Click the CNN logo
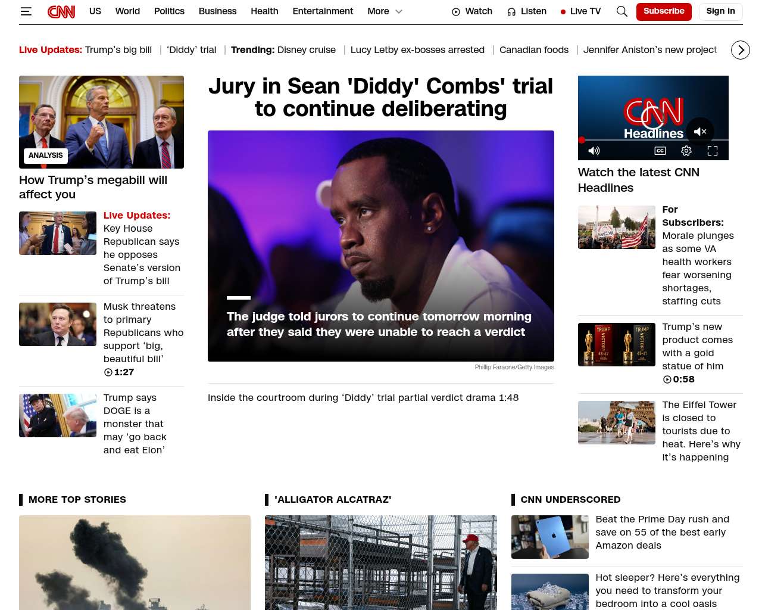Image resolution: width=762 pixels, height=610 pixels. tap(61, 11)
